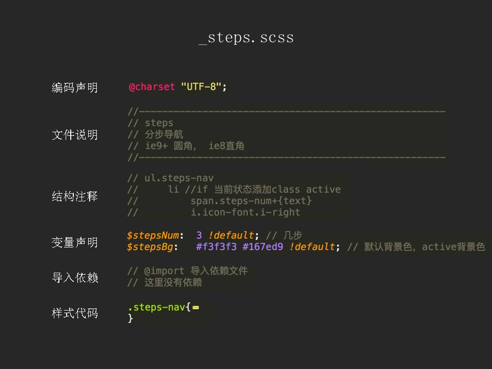Select the span.steps-num+{text} comment
492x369 pixels.
pyautogui.click(x=251, y=200)
